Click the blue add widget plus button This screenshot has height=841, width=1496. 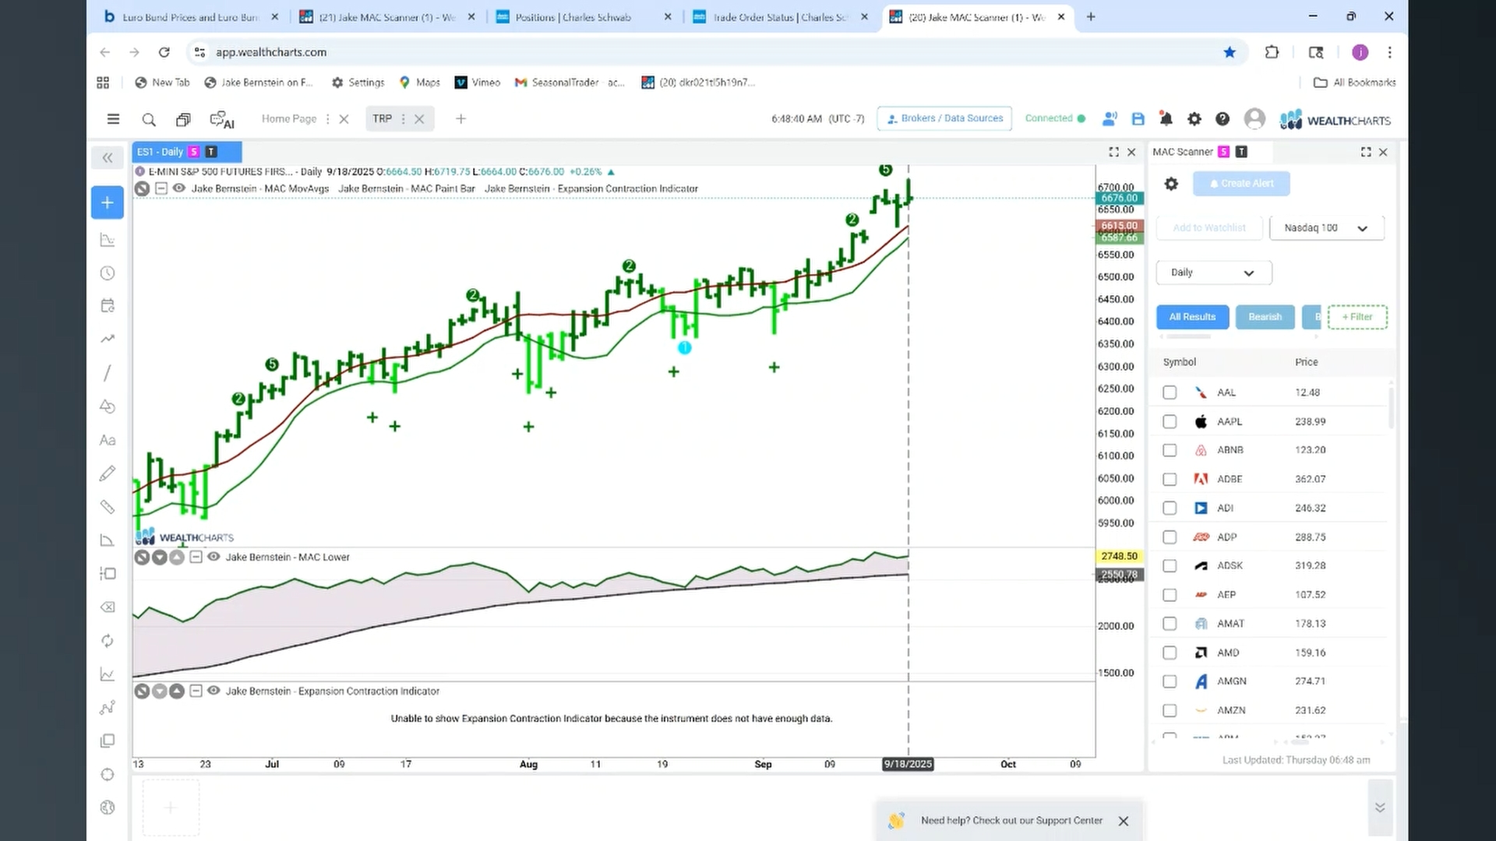click(108, 202)
